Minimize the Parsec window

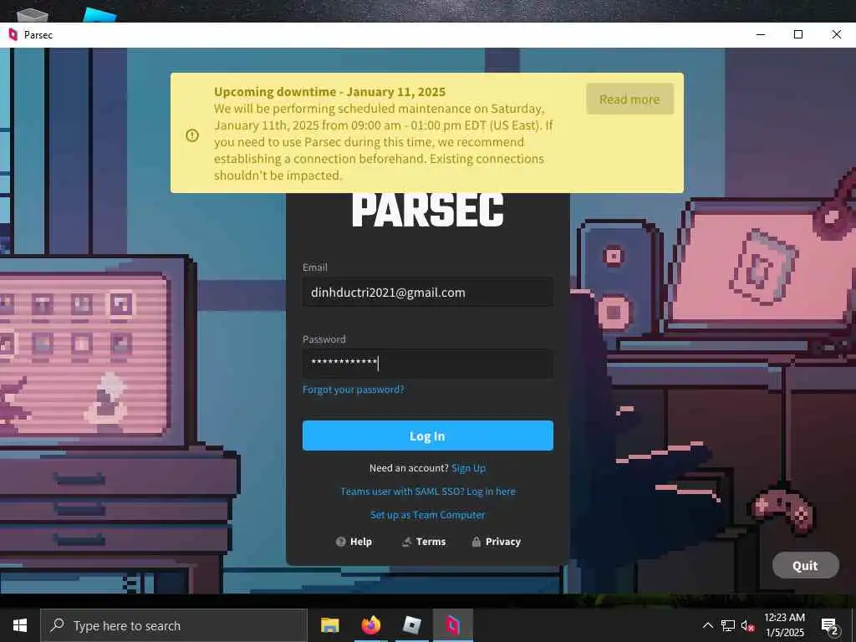761,34
